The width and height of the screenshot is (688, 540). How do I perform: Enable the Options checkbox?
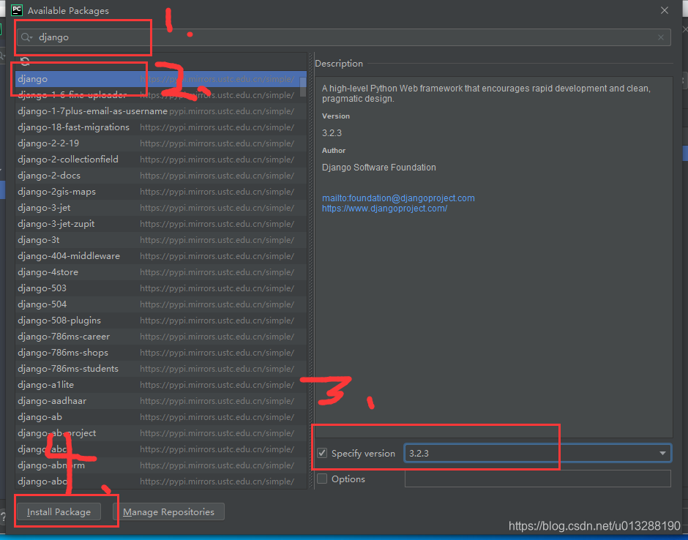321,479
